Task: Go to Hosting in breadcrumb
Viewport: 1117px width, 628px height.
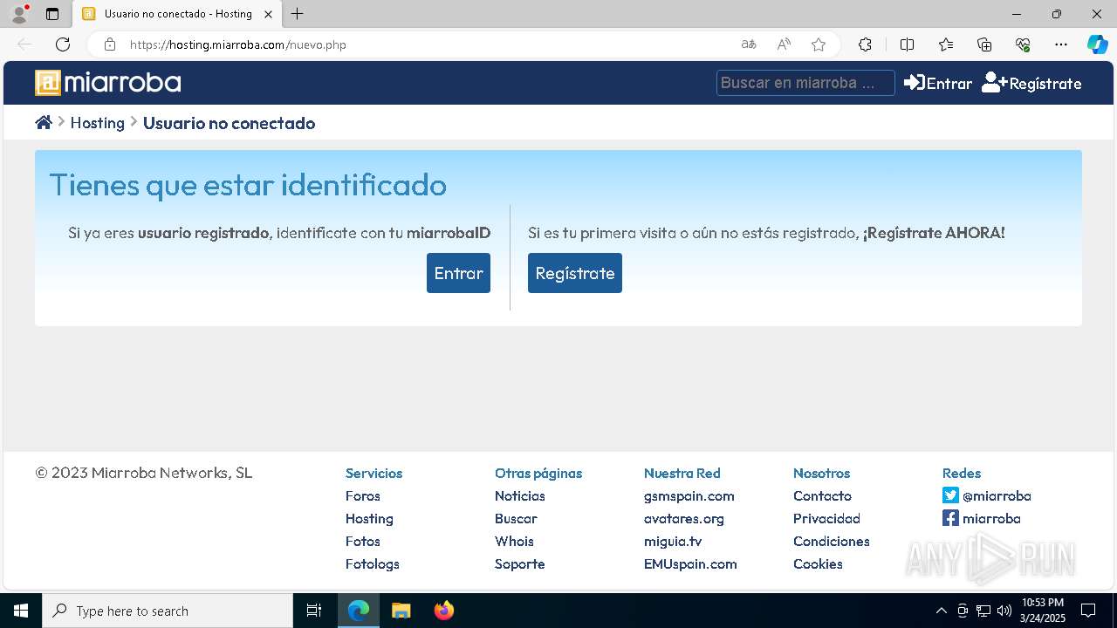Action: 97,123
